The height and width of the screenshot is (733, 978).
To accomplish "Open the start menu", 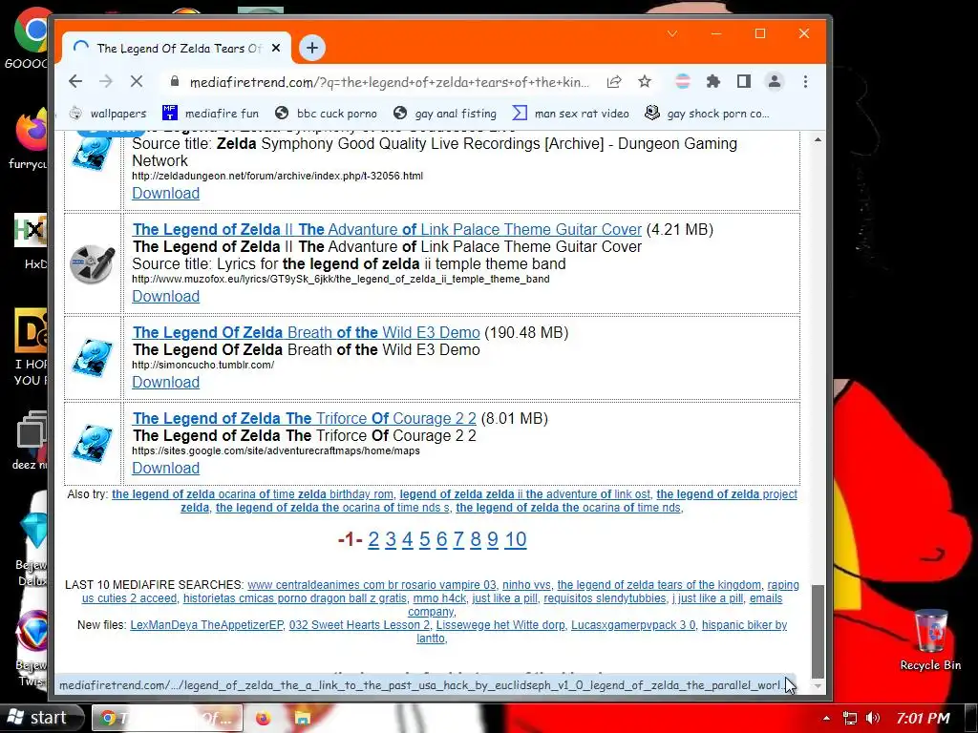I will pyautogui.click(x=42, y=718).
